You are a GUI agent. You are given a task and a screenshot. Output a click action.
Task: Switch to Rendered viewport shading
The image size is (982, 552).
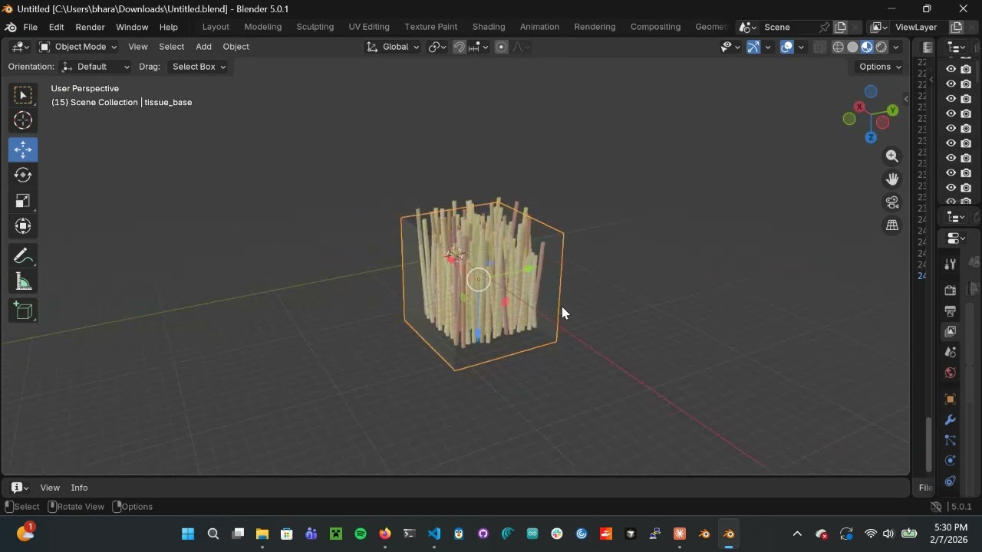click(881, 47)
